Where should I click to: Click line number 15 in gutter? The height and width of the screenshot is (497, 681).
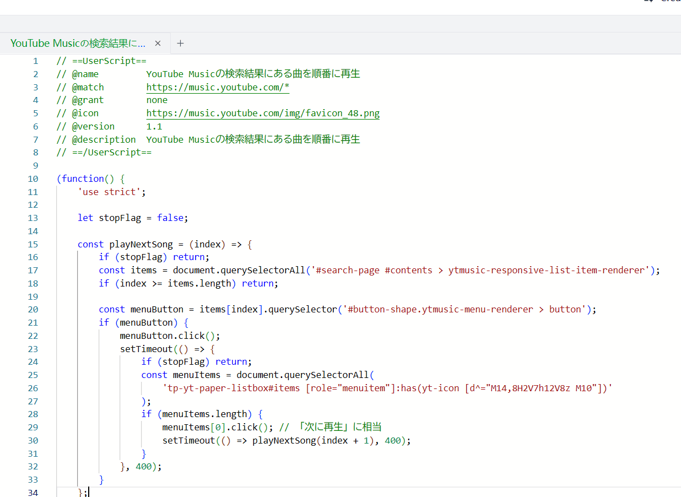pos(33,244)
